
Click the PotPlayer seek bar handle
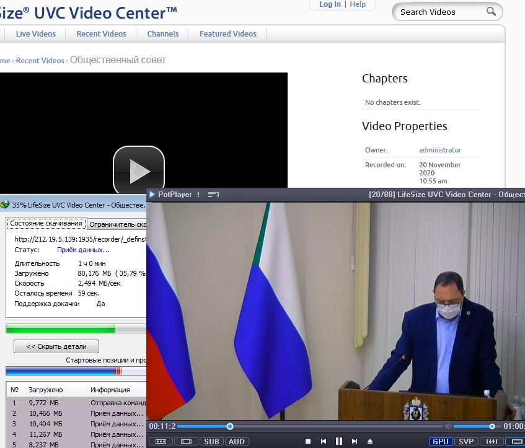pos(230,426)
